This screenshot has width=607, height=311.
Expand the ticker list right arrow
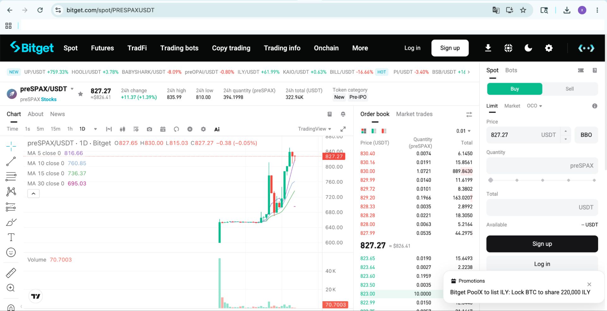click(x=469, y=72)
